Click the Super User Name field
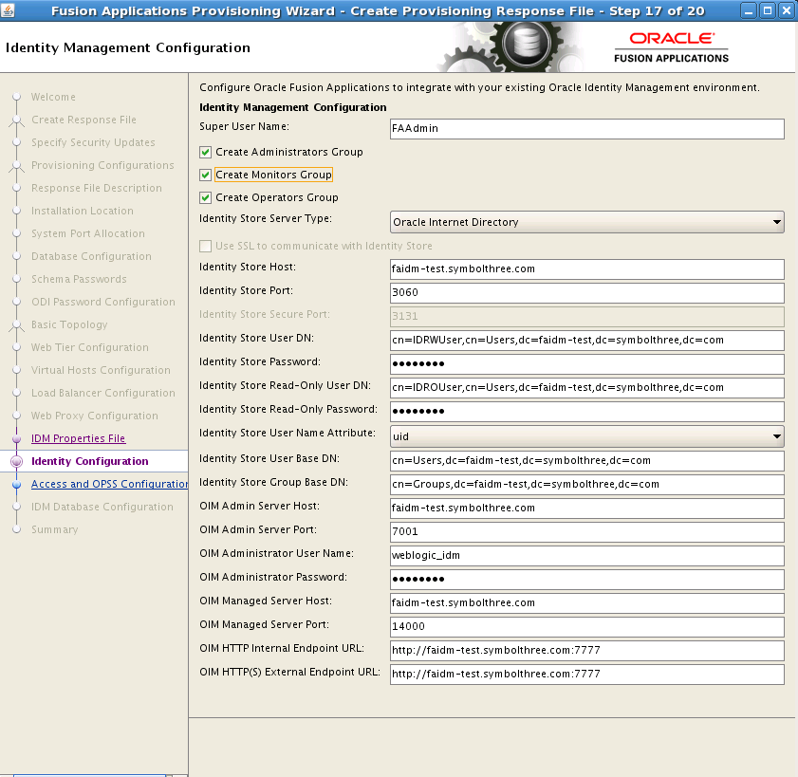The width and height of the screenshot is (798, 777). pos(586,128)
